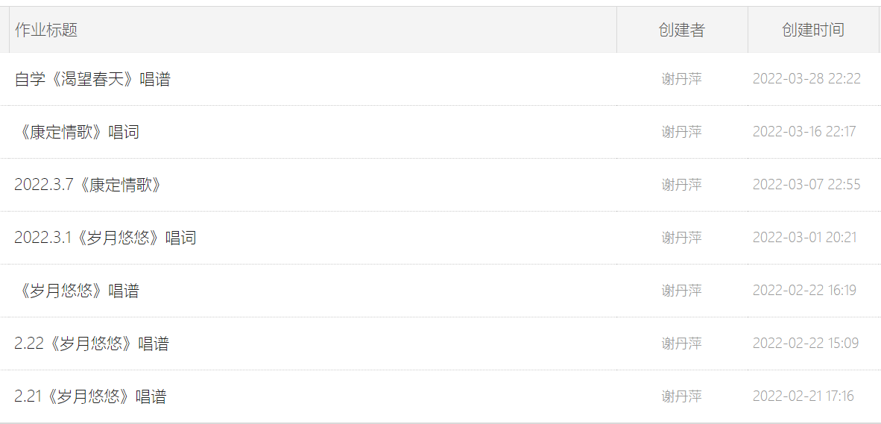Image resolution: width=881 pixels, height=424 pixels.
Task: Open the 《岁月悠悠》唱谱 assignment without date prefix
Action: [78, 291]
